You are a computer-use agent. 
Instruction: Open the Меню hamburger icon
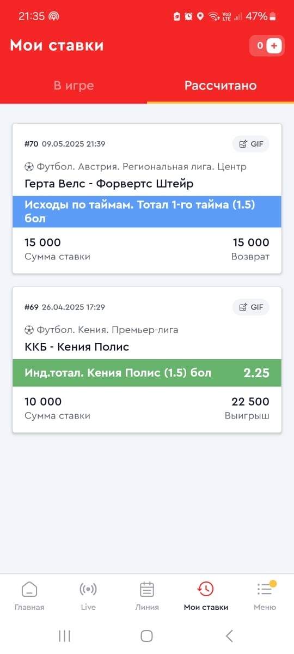click(x=265, y=589)
